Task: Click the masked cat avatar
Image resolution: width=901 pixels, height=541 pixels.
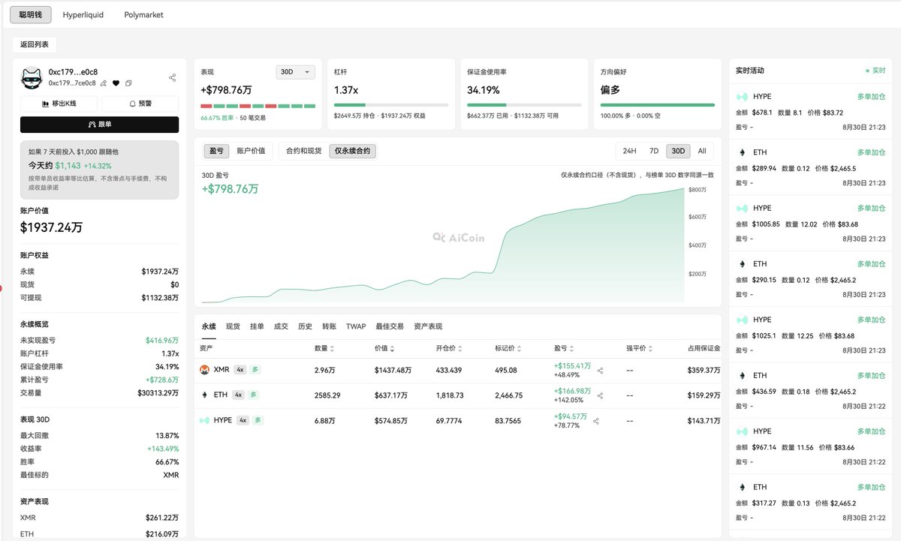Action: [32, 77]
